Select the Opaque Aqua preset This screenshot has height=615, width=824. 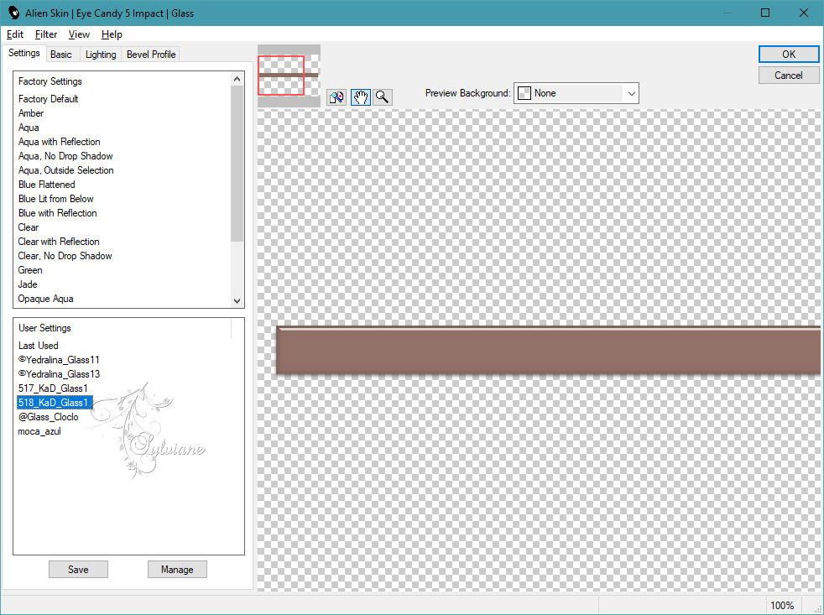coord(45,298)
